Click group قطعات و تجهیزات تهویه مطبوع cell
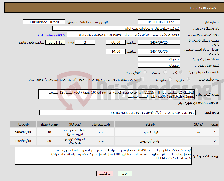The width and height of the screenshot is (224, 181). (x=75, y=132)
